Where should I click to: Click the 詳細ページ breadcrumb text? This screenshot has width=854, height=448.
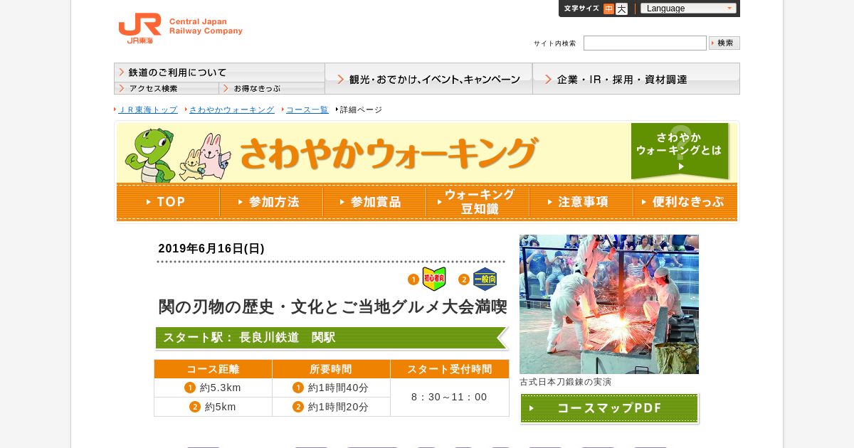click(x=361, y=110)
